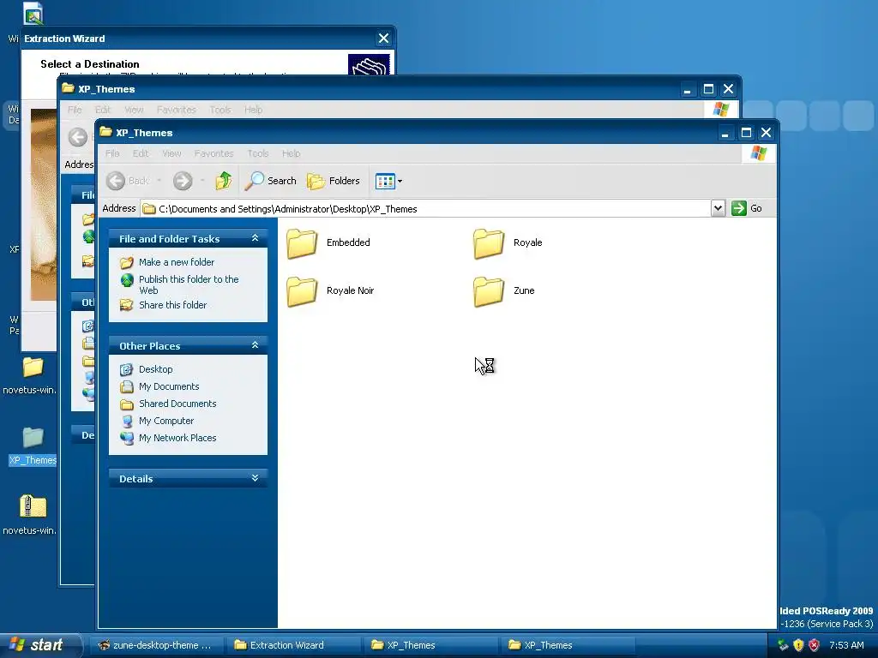Switch to Extraction Wizard taskbar item

[x=293, y=645]
